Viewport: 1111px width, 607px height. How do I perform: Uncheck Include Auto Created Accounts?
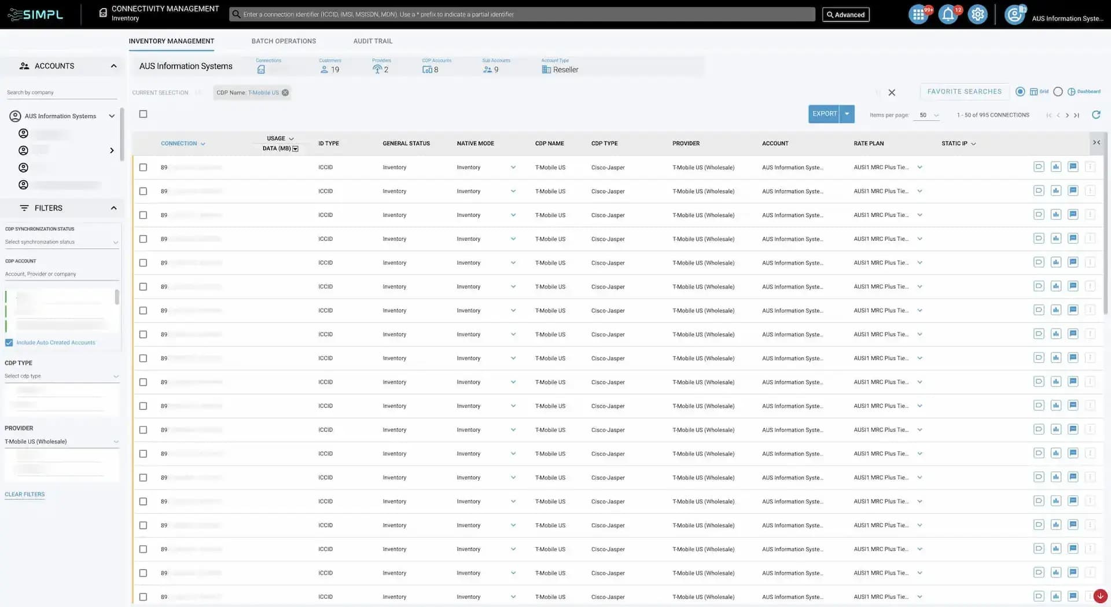[9, 343]
